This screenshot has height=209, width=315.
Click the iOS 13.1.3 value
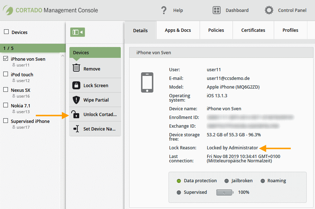point(217,95)
